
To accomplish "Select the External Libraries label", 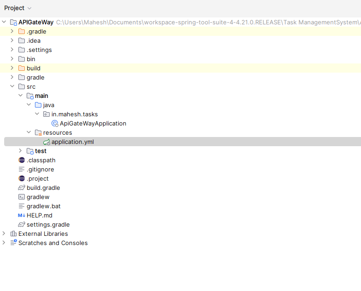I will click(x=43, y=234).
